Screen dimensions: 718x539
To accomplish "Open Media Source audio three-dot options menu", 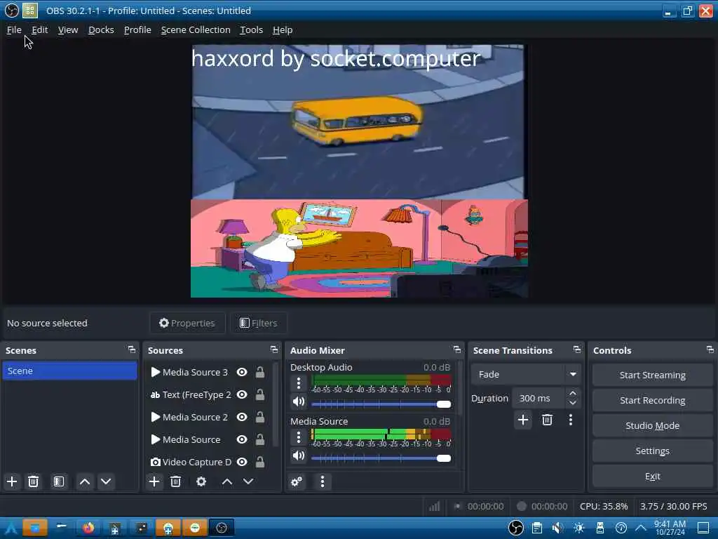I will 299,437.
